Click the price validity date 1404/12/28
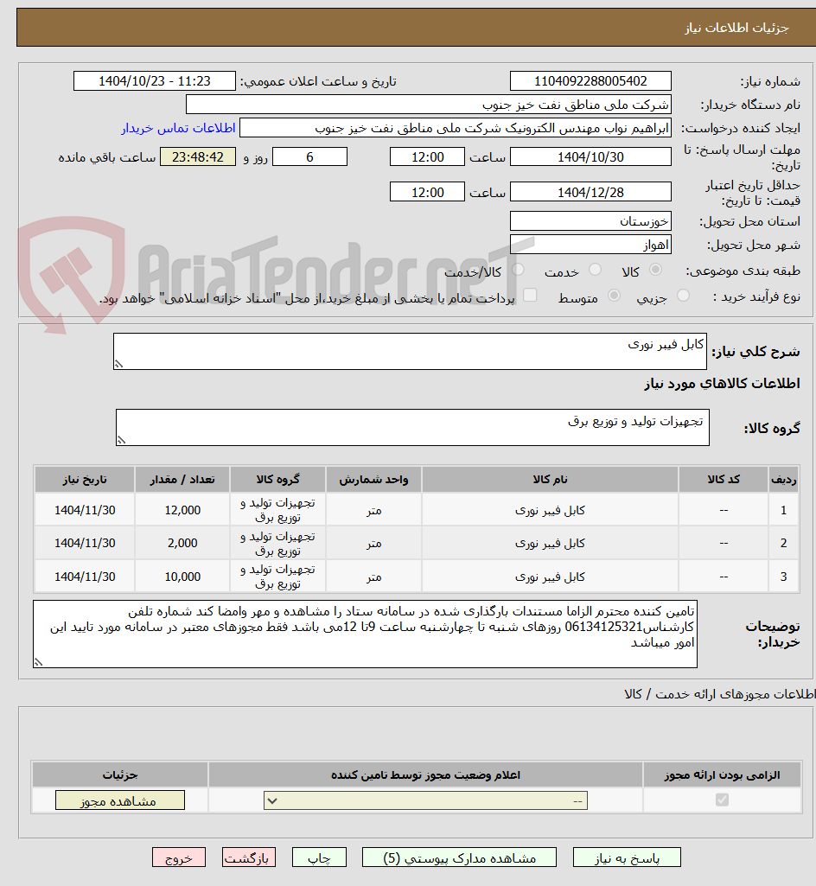The height and width of the screenshot is (886, 816). [590, 192]
